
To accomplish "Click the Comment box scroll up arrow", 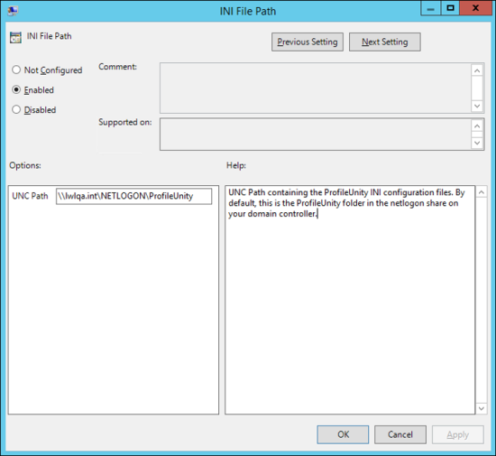I will pyautogui.click(x=477, y=70).
